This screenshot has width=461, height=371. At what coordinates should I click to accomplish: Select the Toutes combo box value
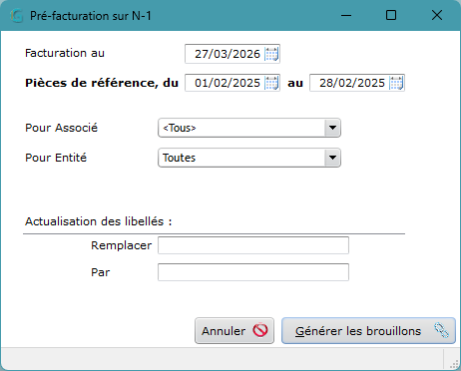click(249, 158)
